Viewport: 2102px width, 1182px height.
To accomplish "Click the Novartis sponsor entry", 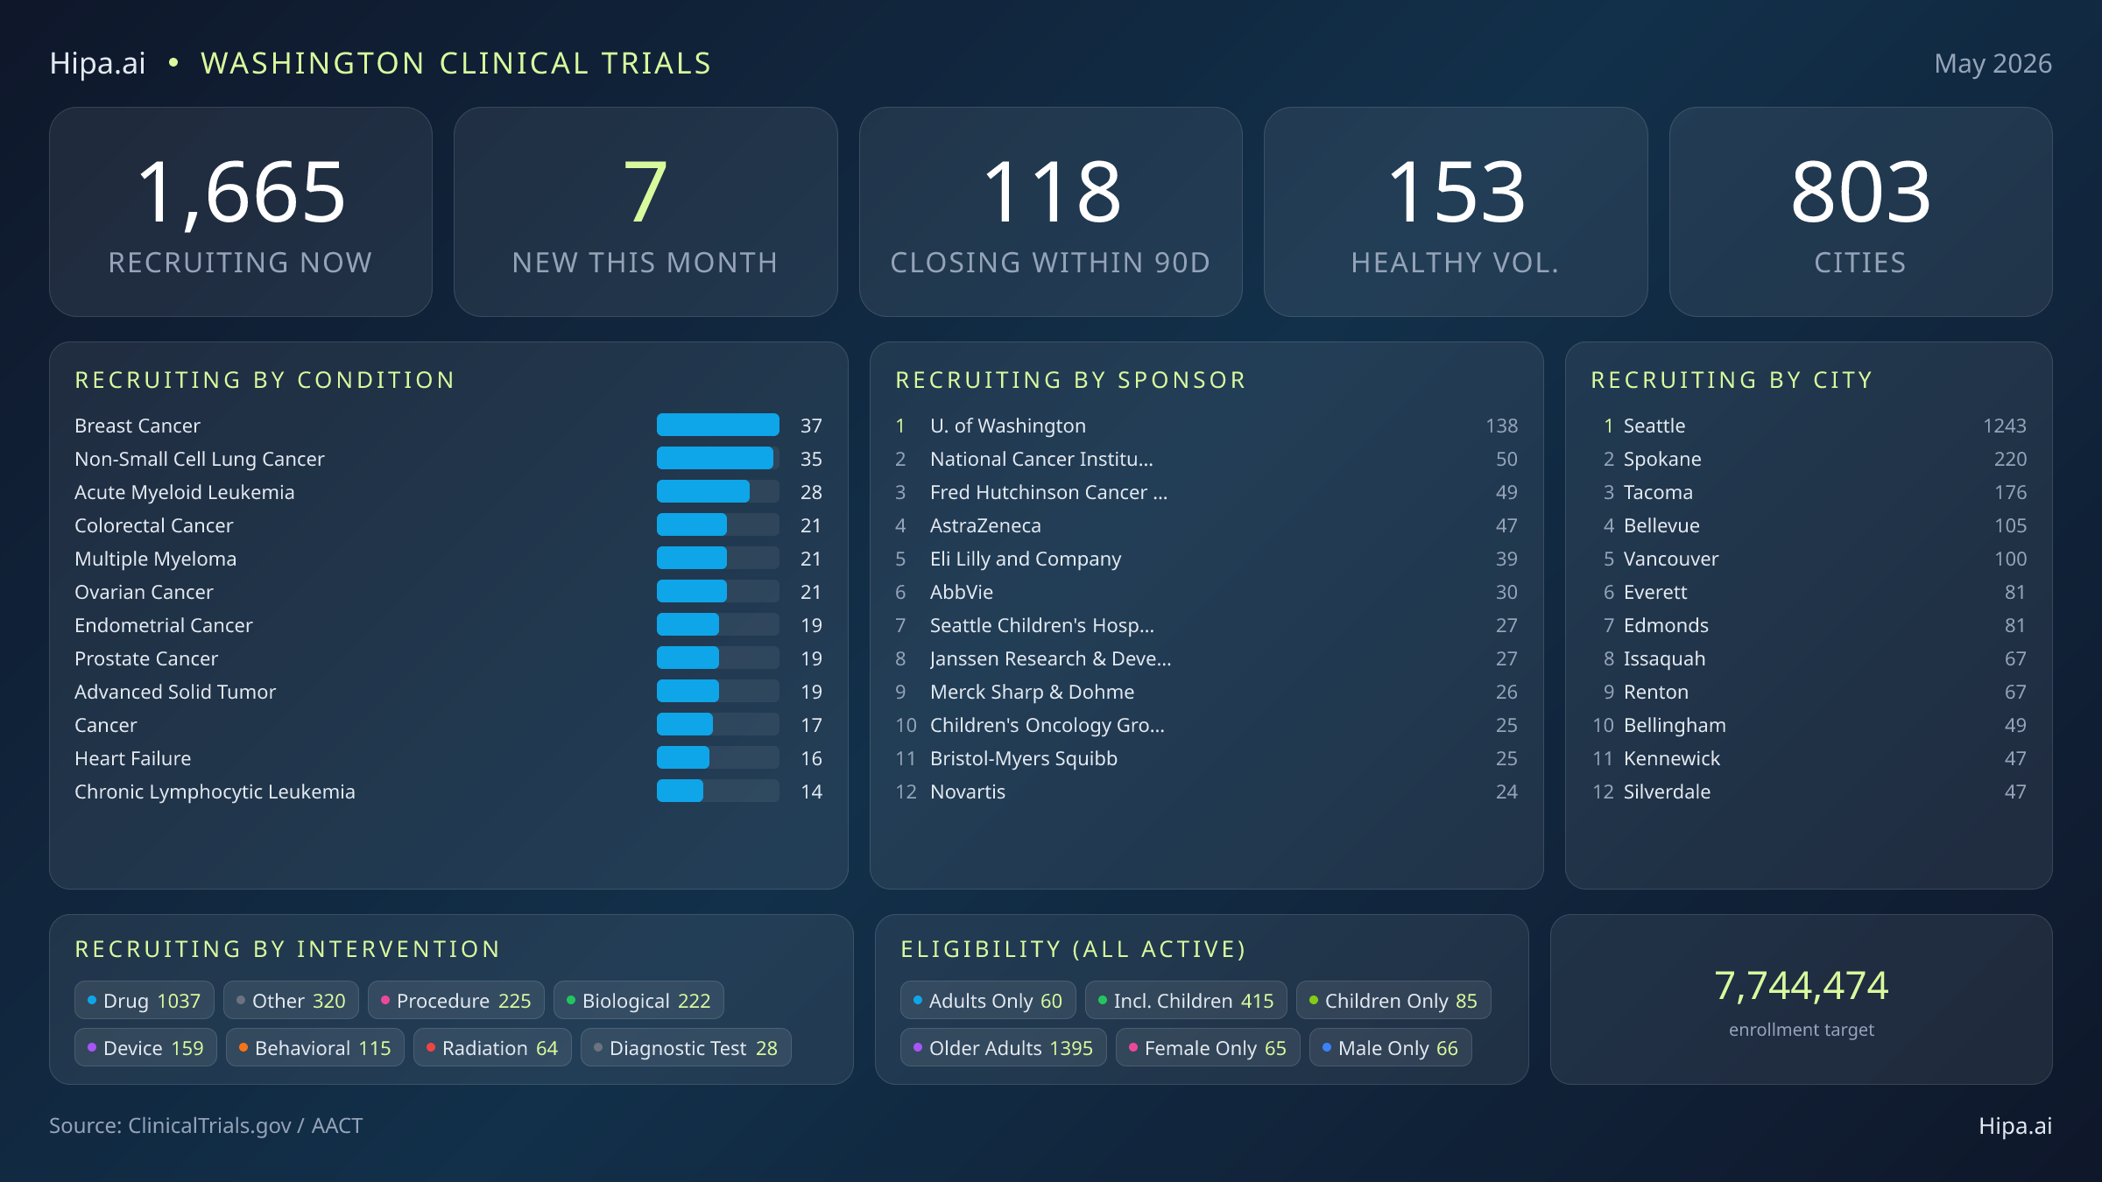I will (1206, 791).
